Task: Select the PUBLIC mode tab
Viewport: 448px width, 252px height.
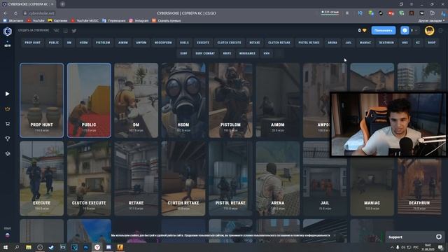Action: coord(54,43)
